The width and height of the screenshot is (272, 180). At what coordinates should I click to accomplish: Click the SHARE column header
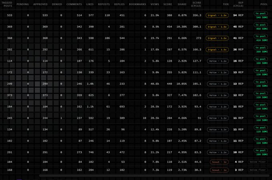pyautogui.click(x=182, y=4)
